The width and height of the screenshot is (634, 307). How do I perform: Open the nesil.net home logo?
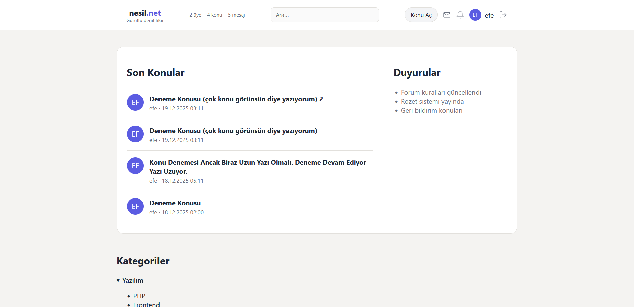145,13
